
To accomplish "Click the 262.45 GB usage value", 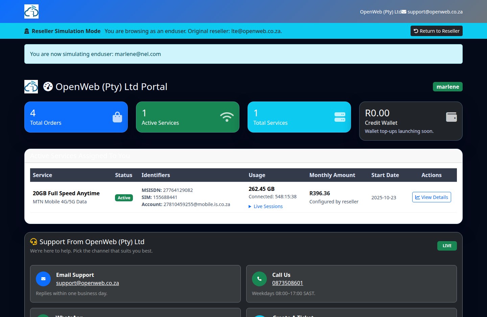I will point(261,189).
